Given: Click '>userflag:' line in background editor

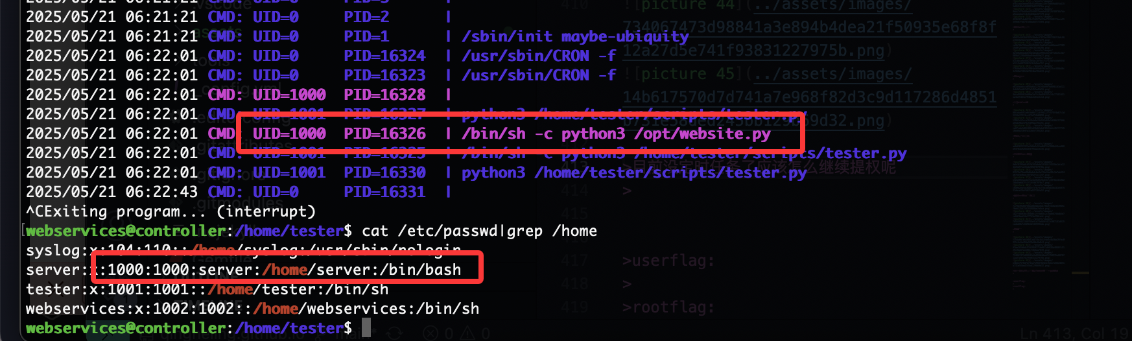Looking at the screenshot, I should pyautogui.click(x=668, y=261).
